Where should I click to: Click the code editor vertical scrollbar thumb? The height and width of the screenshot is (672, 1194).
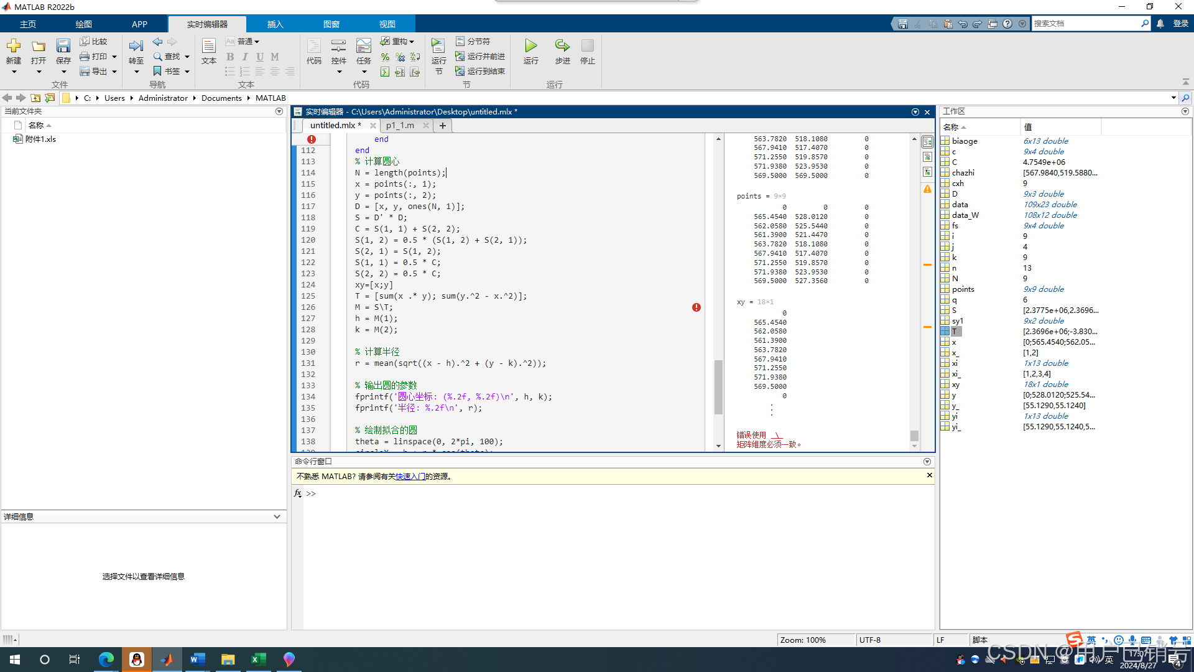pos(718,386)
